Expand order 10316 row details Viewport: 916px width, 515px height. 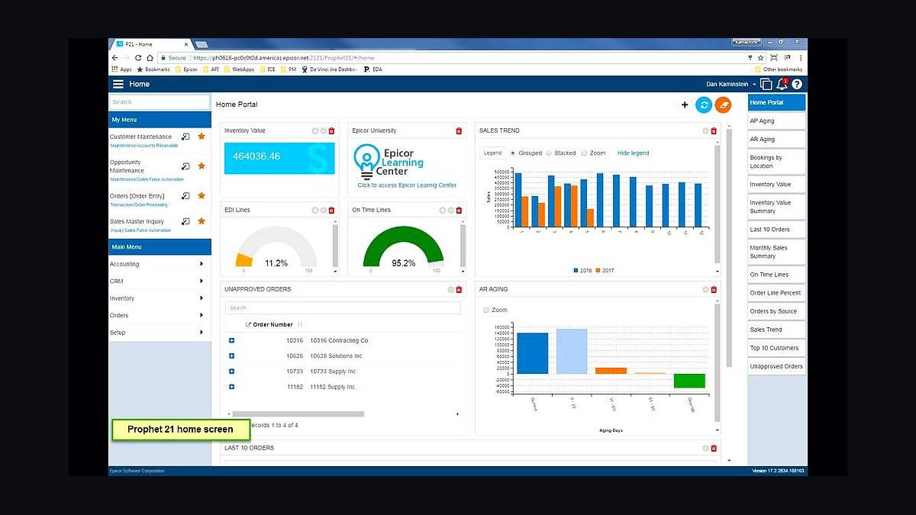(x=231, y=340)
